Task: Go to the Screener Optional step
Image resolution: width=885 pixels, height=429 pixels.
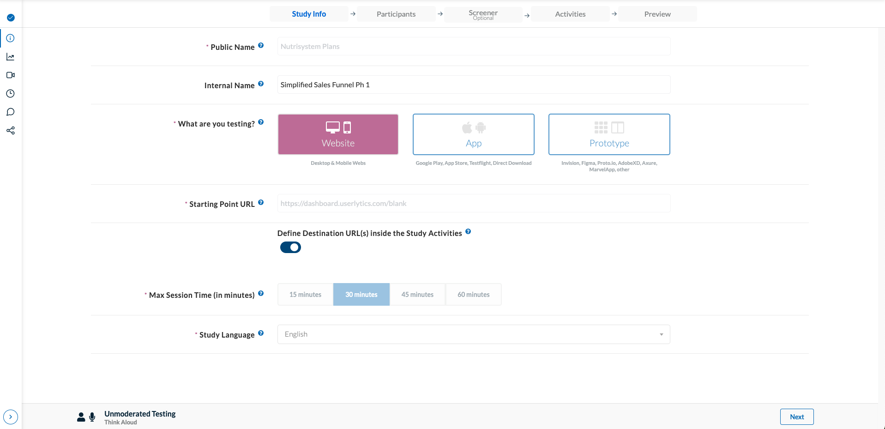Action: [483, 14]
